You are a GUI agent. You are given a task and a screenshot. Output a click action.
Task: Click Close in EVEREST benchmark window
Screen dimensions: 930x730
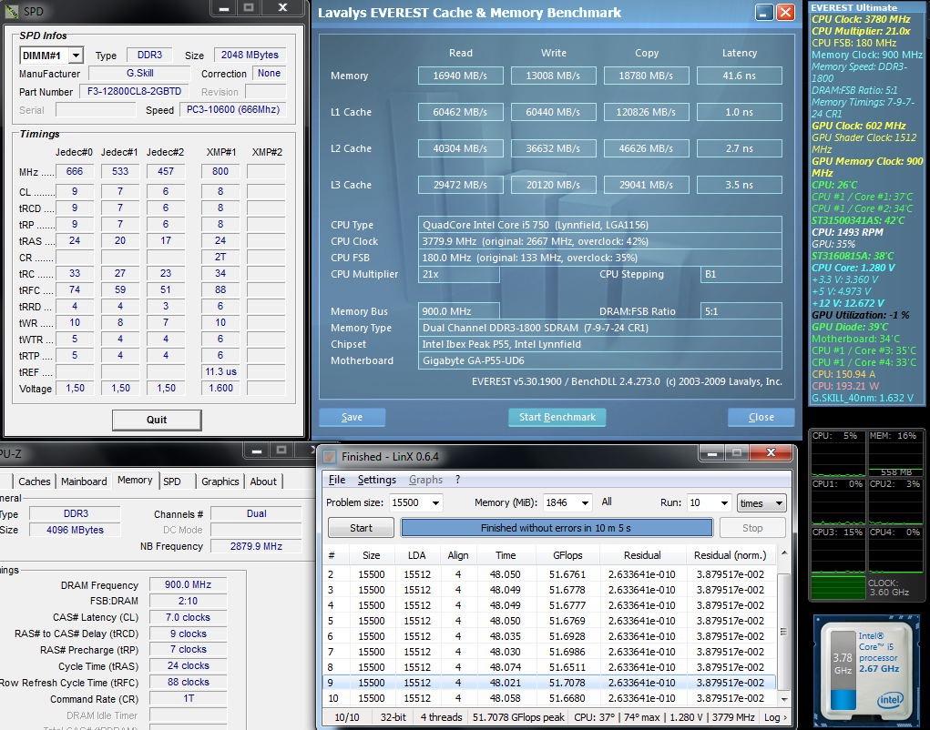(x=761, y=417)
